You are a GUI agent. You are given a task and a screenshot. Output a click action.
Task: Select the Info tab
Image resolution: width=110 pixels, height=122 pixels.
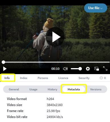pyautogui.click(x=7, y=78)
